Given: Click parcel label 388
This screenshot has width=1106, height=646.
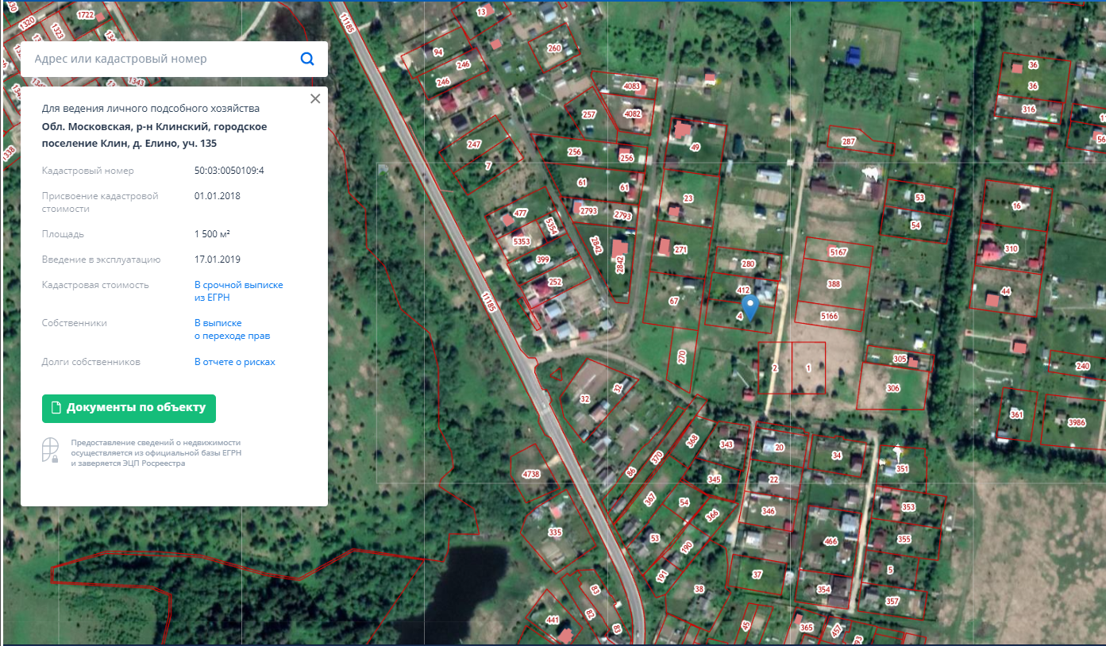Looking at the screenshot, I should (834, 283).
